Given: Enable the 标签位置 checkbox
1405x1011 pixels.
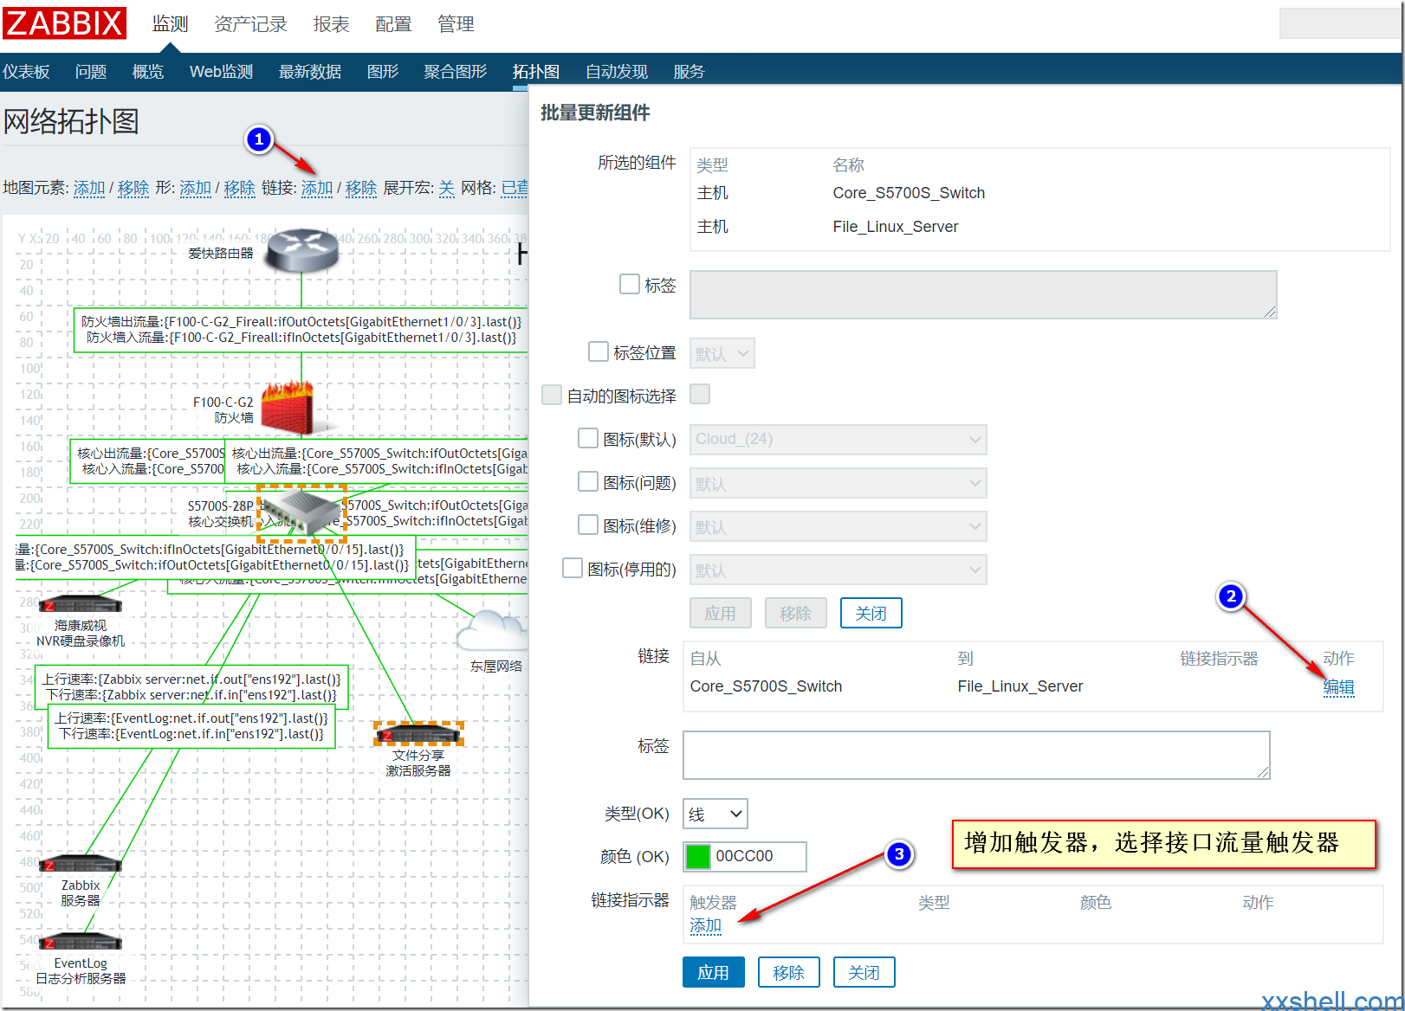Looking at the screenshot, I should point(599,351).
